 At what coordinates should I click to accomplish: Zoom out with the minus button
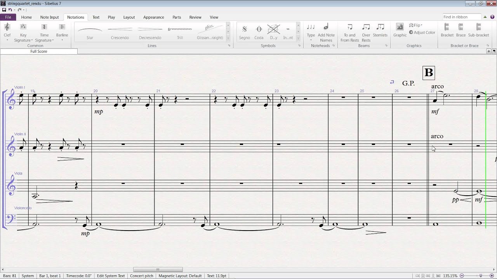(462, 276)
